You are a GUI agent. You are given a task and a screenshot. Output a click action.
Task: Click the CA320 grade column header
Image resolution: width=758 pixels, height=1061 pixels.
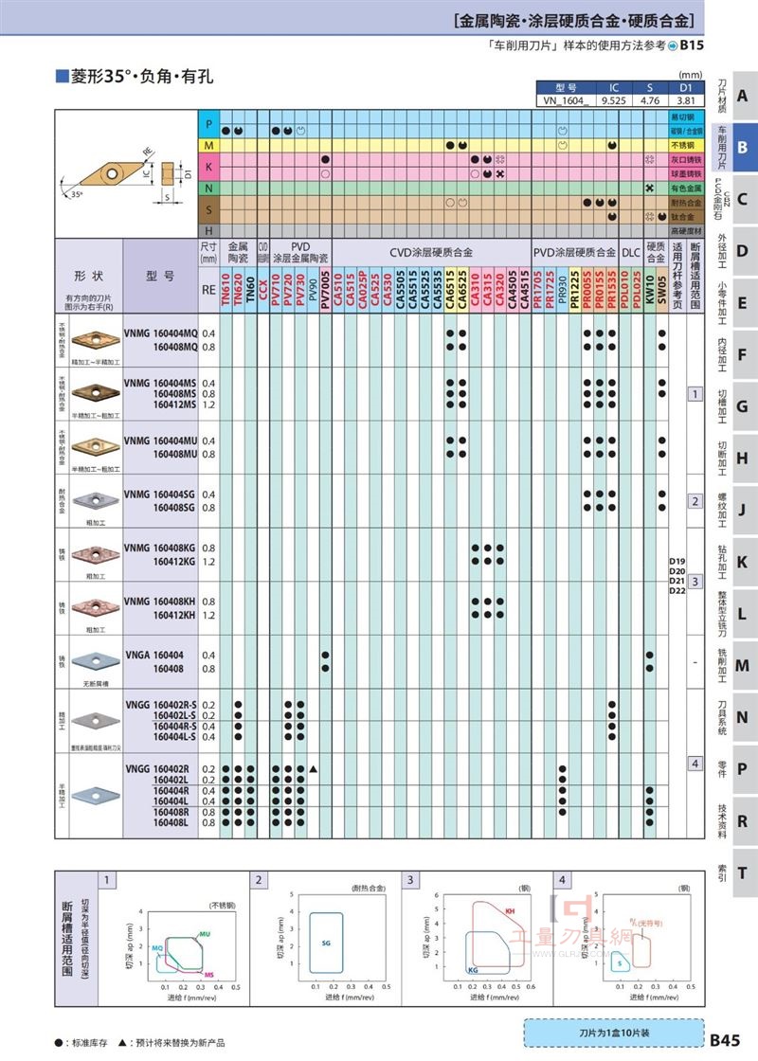[x=499, y=290]
